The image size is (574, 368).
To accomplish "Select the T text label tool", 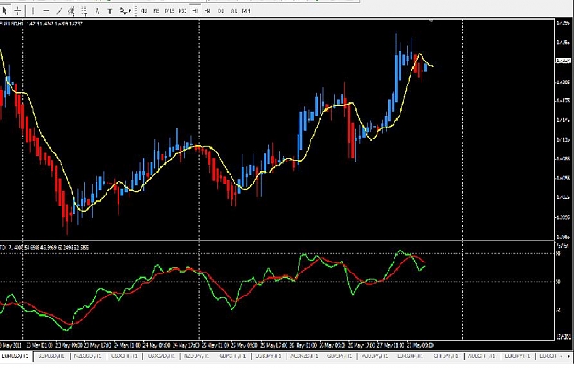I will coord(110,11).
